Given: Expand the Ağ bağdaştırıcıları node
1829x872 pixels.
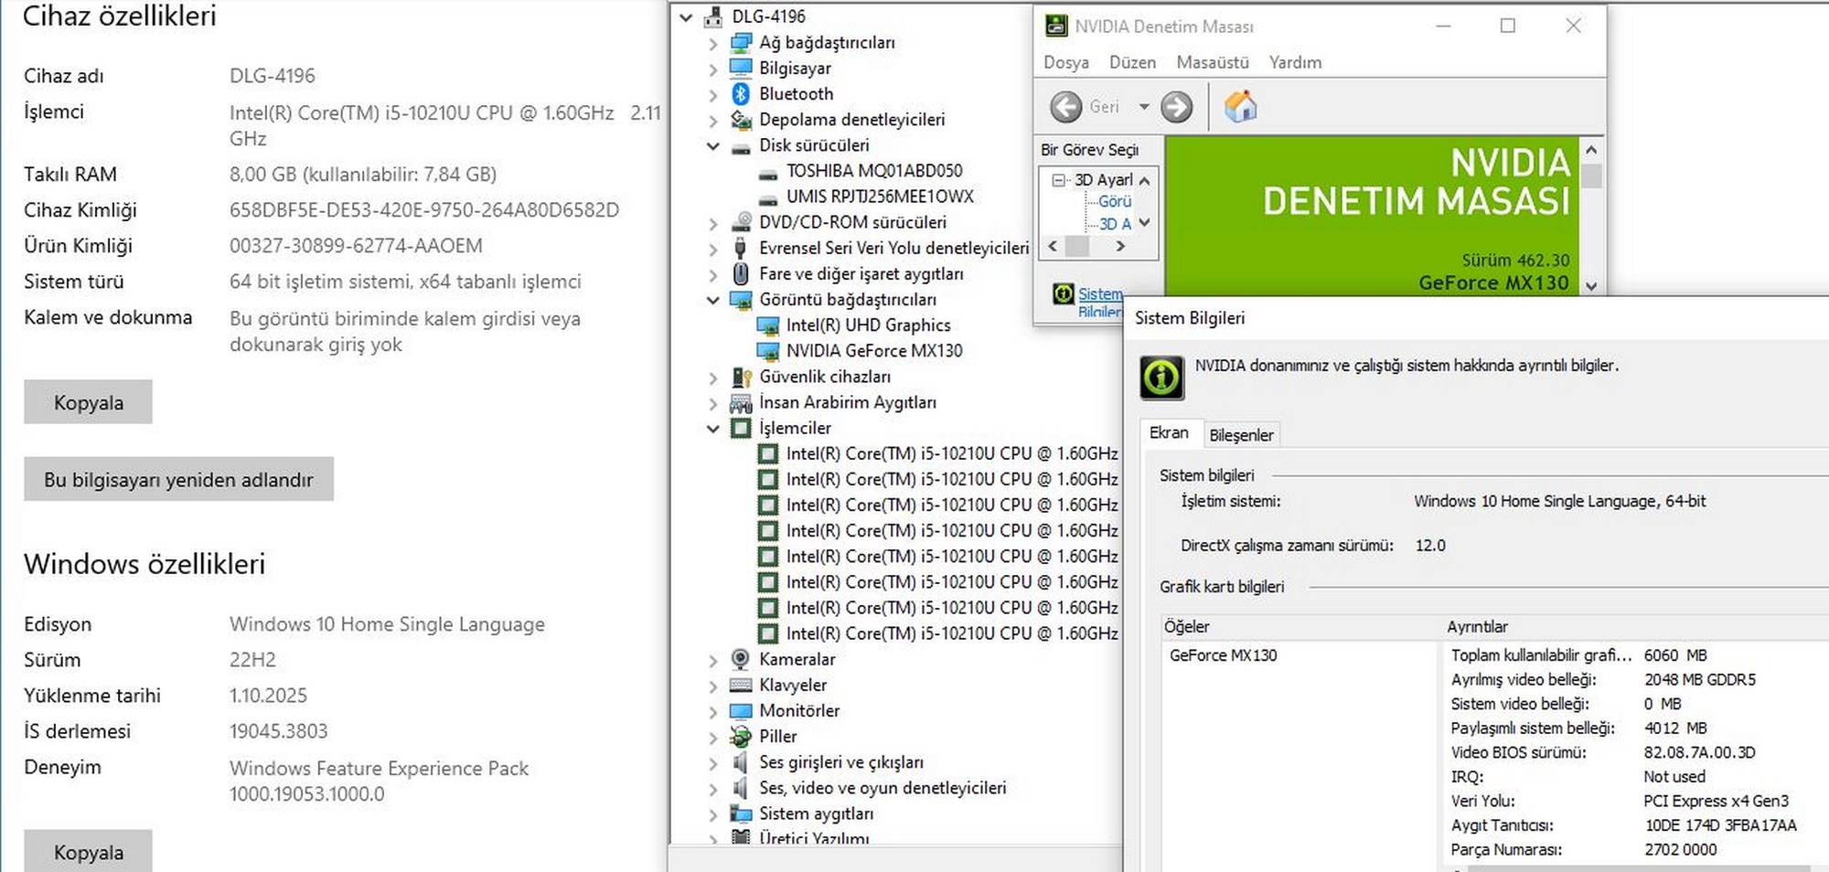Looking at the screenshot, I should pyautogui.click(x=713, y=43).
